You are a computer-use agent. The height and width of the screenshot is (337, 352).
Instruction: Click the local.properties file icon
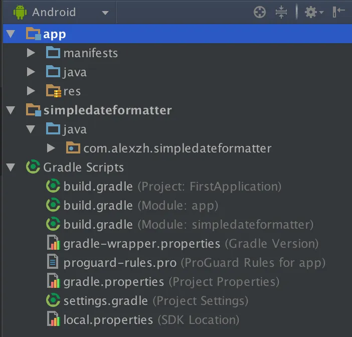[54, 319]
